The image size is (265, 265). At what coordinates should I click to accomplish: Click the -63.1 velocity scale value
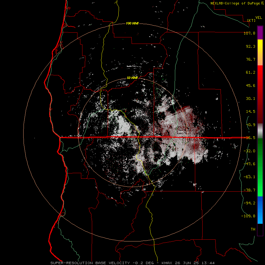pyautogui.click(x=249, y=177)
